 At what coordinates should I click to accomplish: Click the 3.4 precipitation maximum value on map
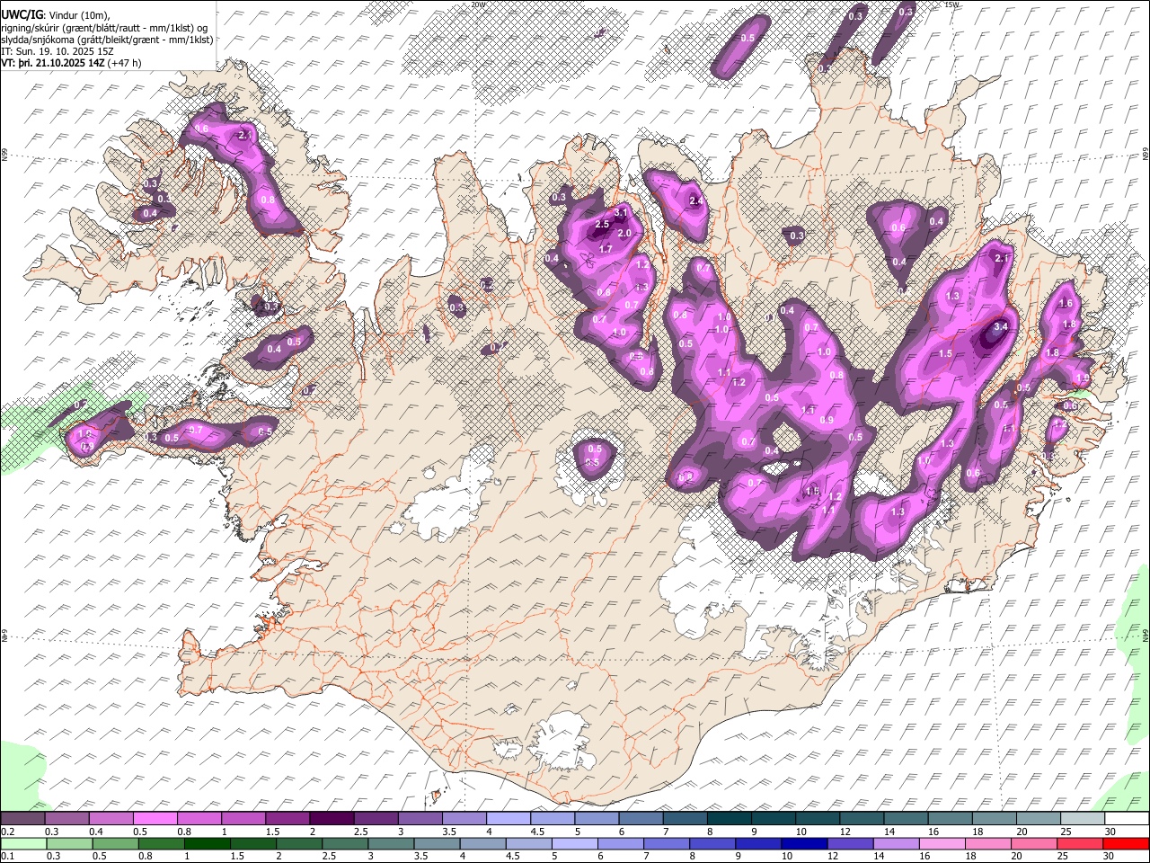point(1000,326)
